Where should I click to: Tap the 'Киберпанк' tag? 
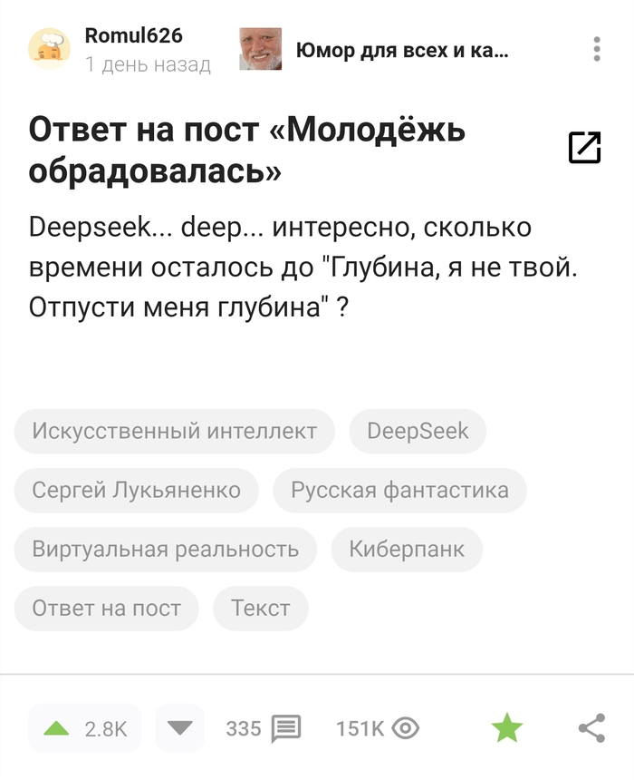tap(407, 550)
